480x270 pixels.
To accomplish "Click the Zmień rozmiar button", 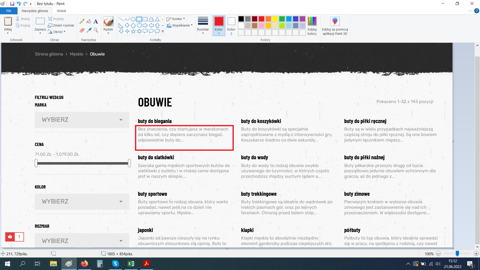I will coord(61,25).
